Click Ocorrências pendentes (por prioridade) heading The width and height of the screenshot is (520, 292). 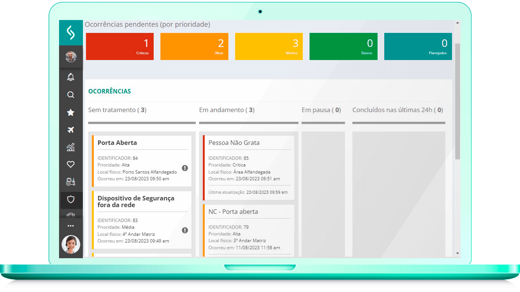click(x=147, y=24)
